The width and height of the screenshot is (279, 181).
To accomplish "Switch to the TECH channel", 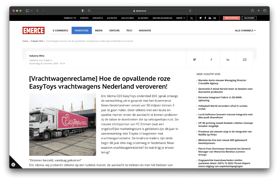I will (129, 30).
